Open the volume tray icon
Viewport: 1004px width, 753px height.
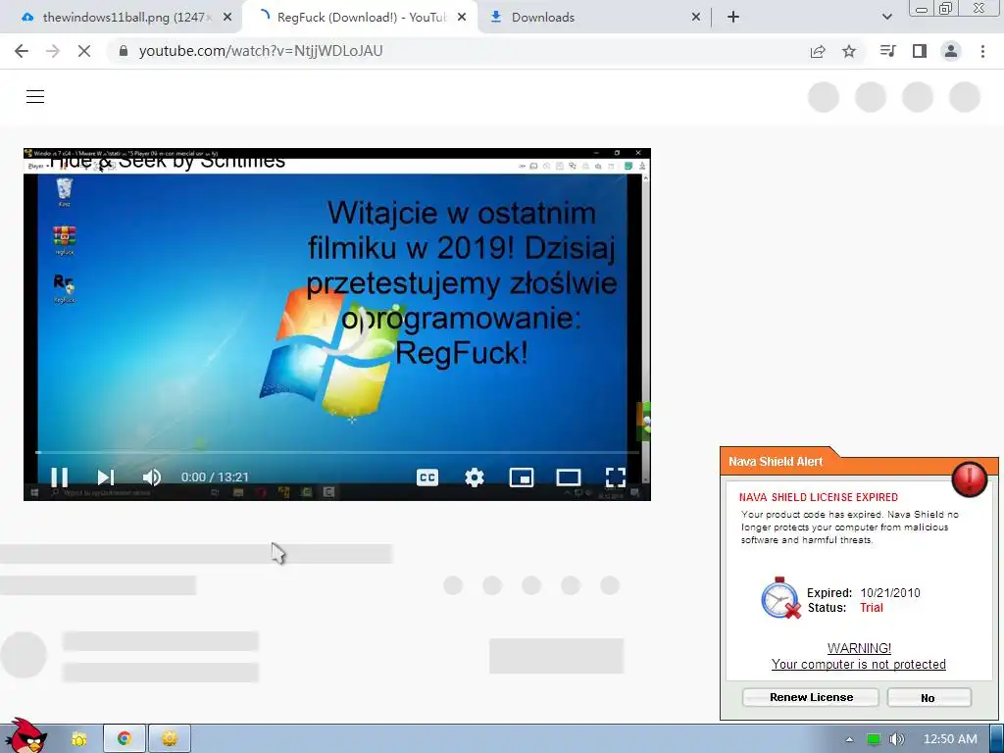point(897,739)
